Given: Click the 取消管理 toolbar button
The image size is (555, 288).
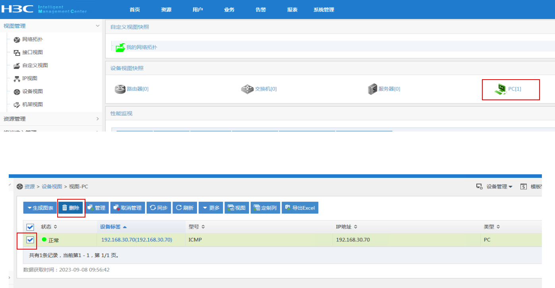Looking at the screenshot, I should pyautogui.click(x=128, y=208).
